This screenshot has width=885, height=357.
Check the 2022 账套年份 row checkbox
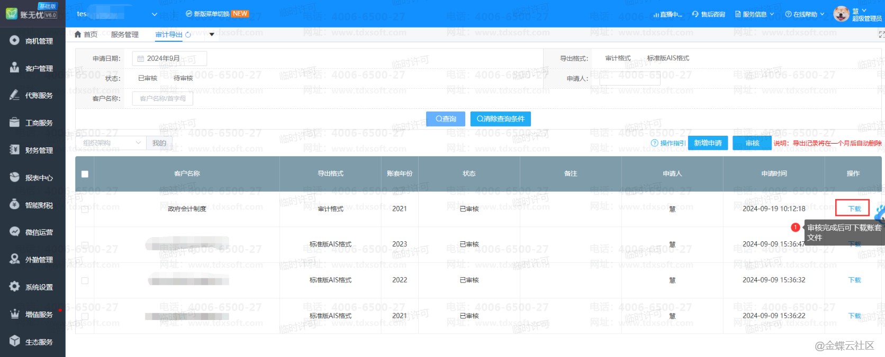(85, 280)
